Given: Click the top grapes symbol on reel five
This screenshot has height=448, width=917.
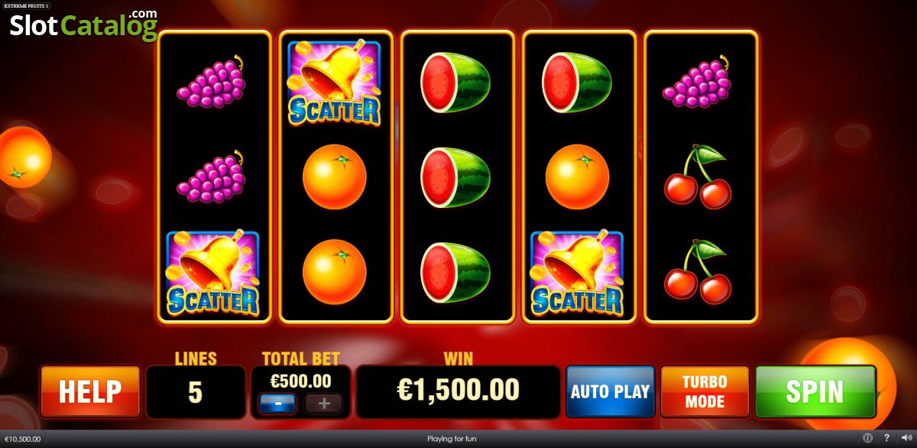Looking at the screenshot, I should [x=697, y=84].
